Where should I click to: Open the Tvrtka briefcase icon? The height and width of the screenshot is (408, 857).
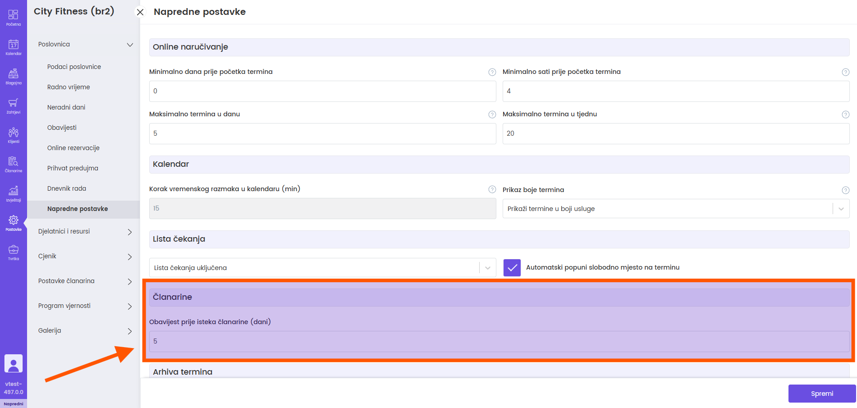click(14, 252)
